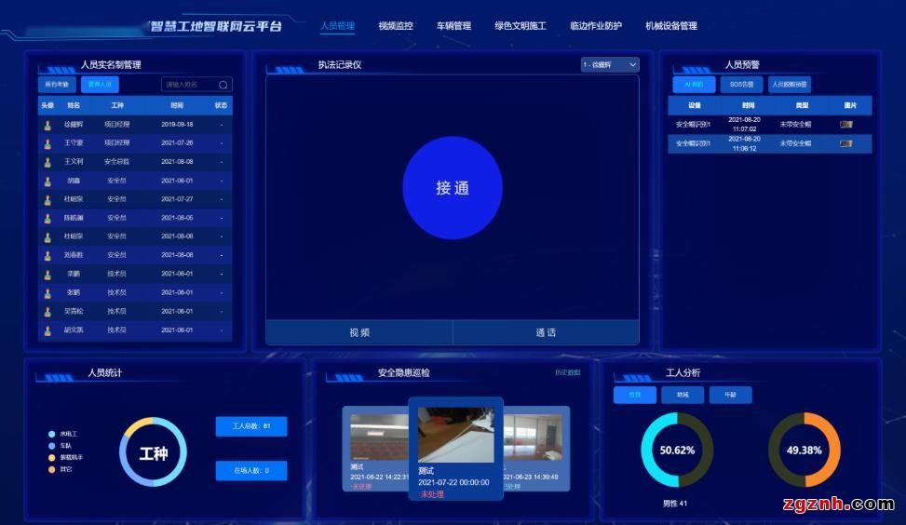The image size is (906, 525).
Task: Click the 通话 button under the recorder
Action: [546, 332]
